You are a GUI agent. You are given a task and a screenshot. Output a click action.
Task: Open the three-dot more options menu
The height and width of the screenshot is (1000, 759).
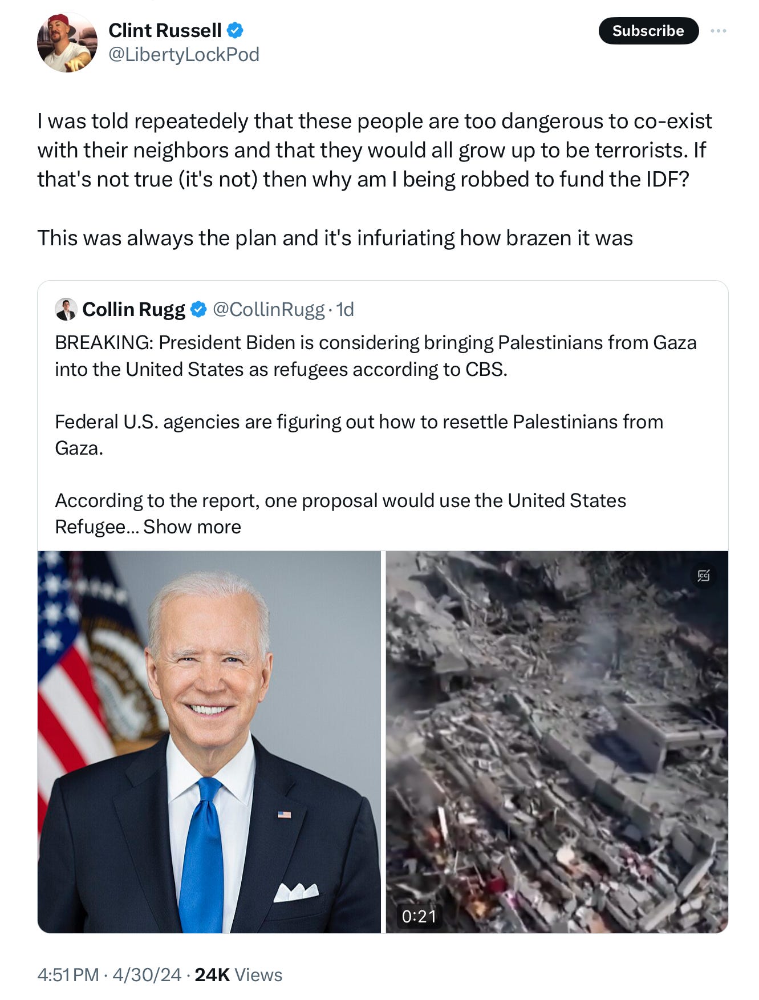[x=719, y=31]
